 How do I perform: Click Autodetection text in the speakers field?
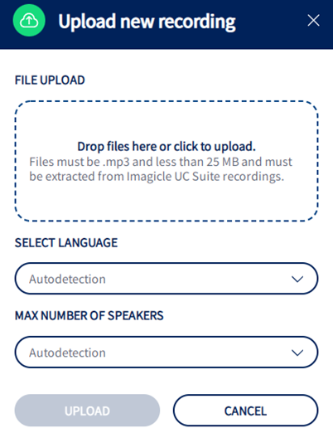pos(67,353)
